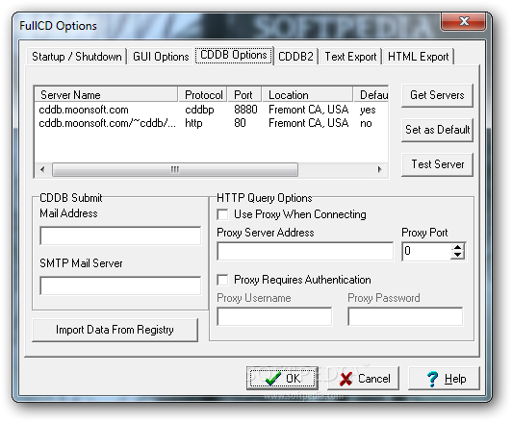Click port value 8880
The width and height of the screenshot is (512, 422).
pos(245,110)
